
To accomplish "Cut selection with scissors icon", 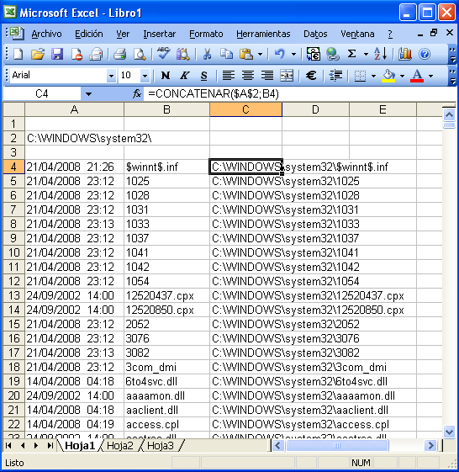I will click(x=207, y=54).
